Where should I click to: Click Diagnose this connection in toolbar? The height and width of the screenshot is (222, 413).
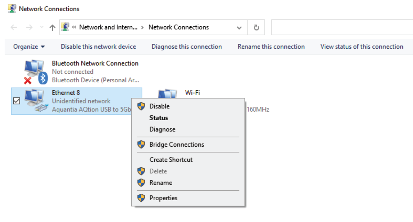[187, 47]
